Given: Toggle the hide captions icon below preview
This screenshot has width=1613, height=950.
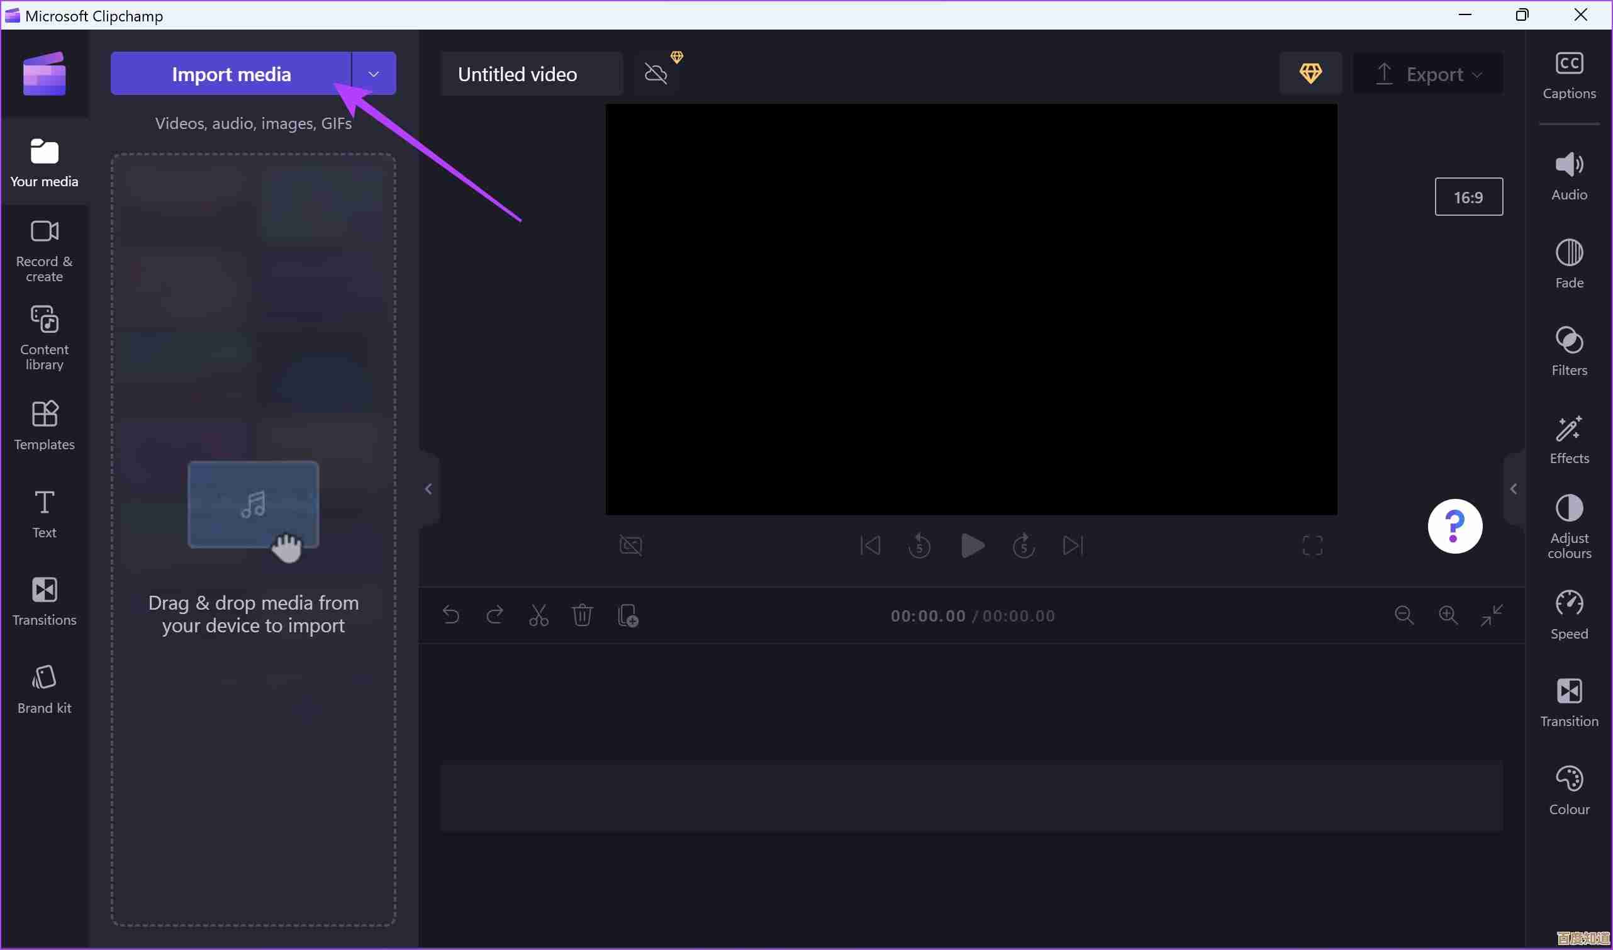Looking at the screenshot, I should 630,545.
